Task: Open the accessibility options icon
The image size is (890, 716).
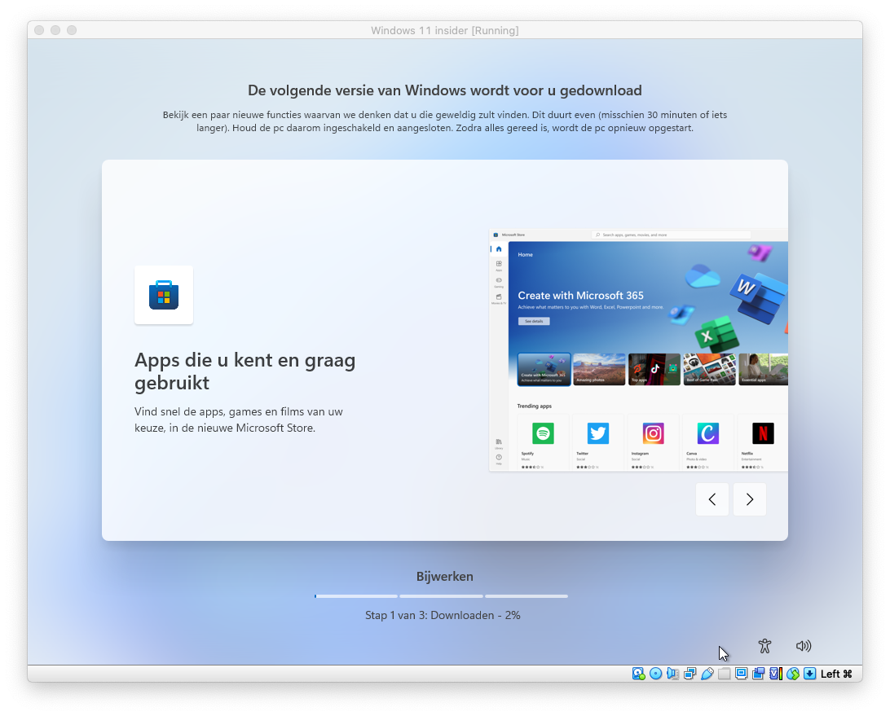Action: [x=764, y=646]
